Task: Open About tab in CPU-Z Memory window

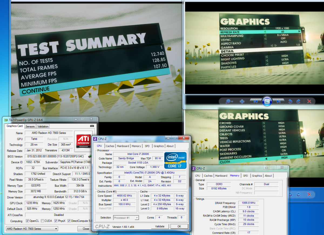Action: coord(268,176)
